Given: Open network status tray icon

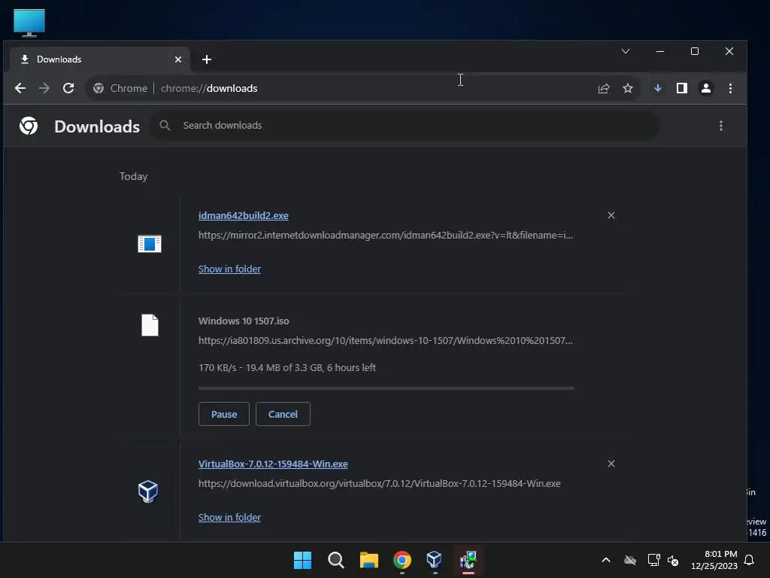Looking at the screenshot, I should 653,560.
